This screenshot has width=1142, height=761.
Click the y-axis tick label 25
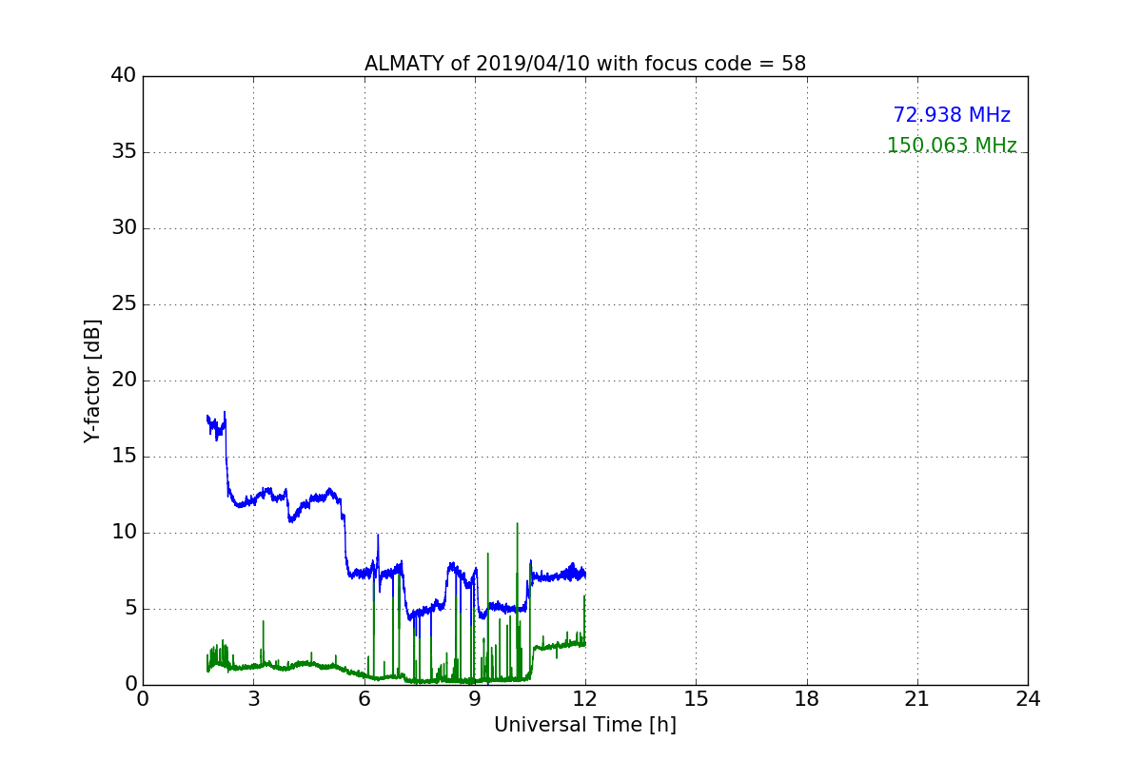click(x=123, y=304)
